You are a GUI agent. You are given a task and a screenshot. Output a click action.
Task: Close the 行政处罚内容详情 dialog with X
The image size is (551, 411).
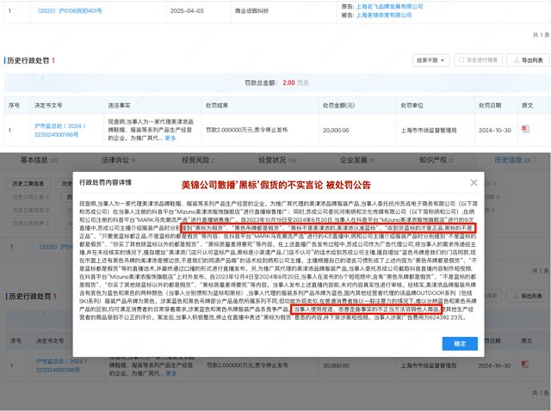click(x=474, y=182)
